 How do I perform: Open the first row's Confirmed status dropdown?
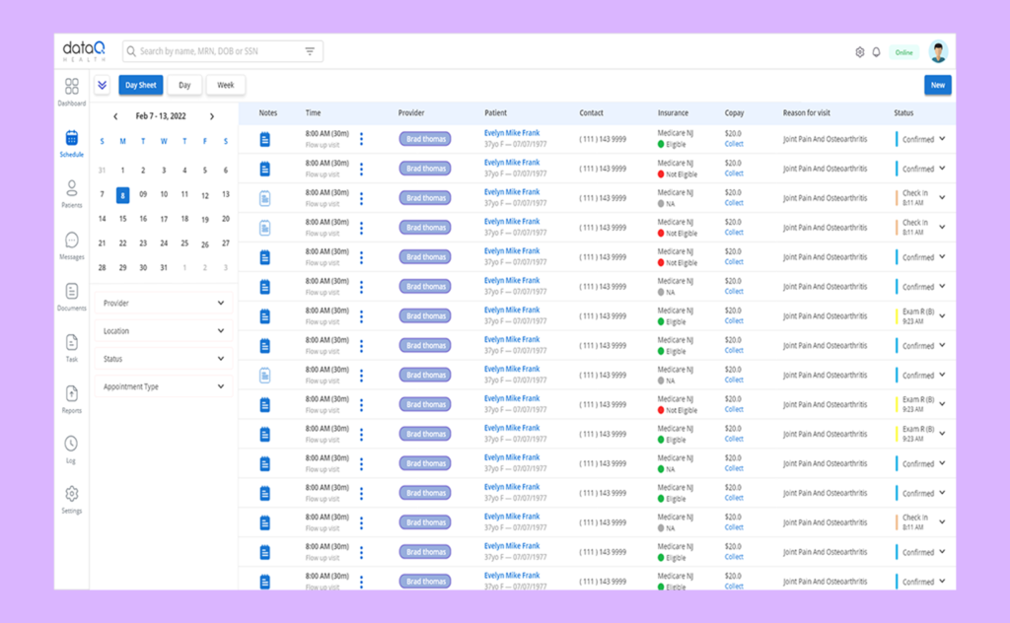pyautogui.click(x=942, y=139)
